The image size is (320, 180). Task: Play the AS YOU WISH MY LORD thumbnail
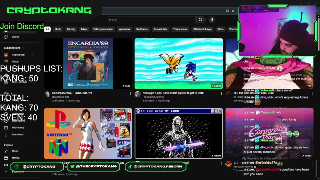[x=179, y=133]
